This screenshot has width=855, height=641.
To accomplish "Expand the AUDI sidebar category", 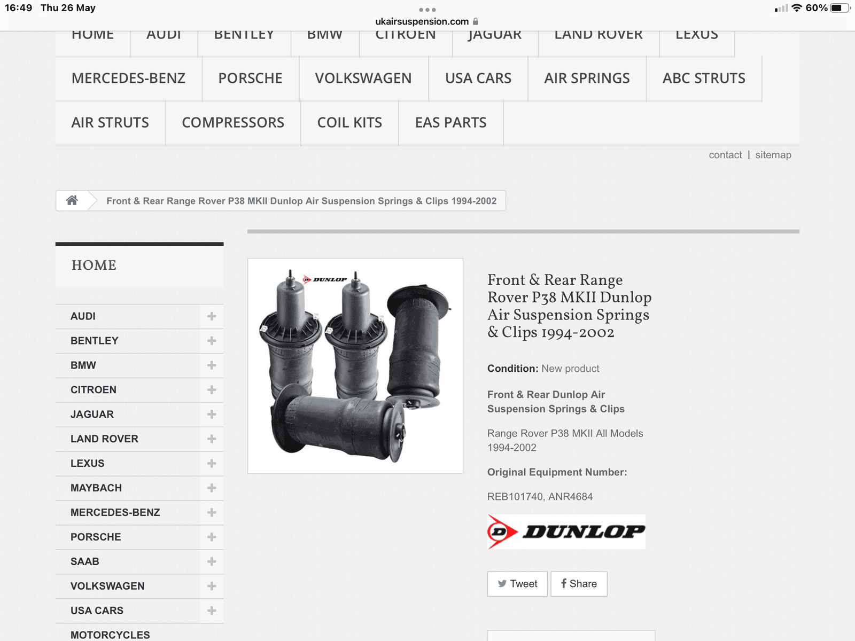I will [x=212, y=316].
